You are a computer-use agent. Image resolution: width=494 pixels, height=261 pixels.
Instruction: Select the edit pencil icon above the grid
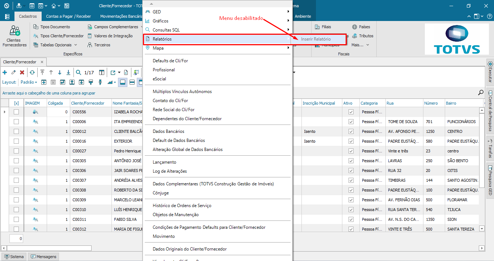coord(13,72)
